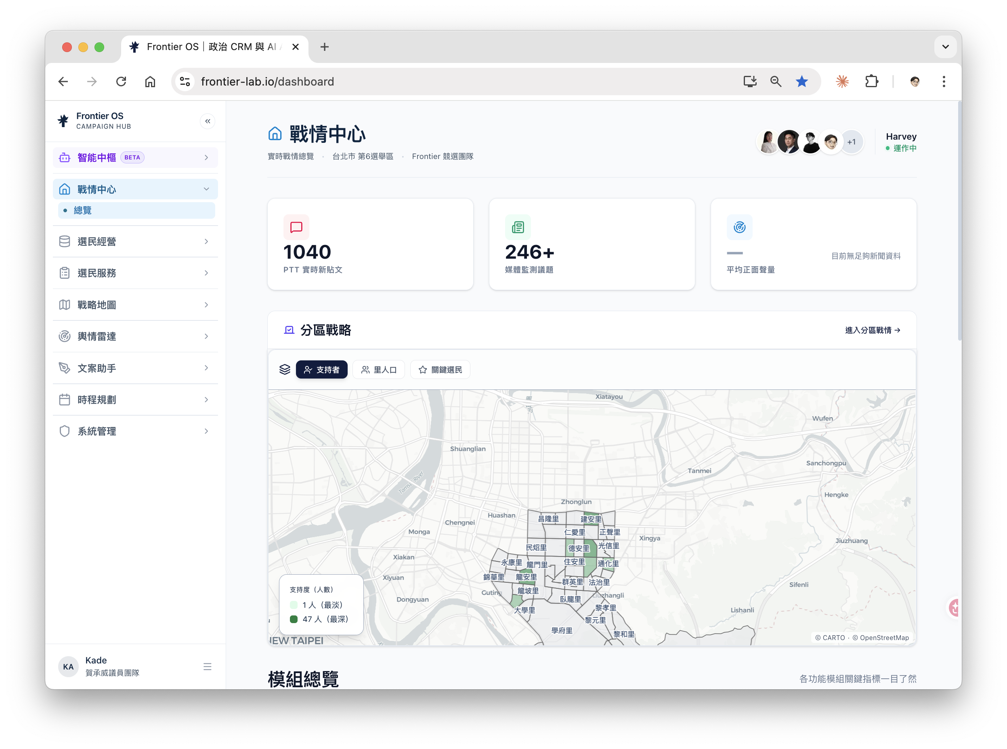The image size is (1007, 749).
Task: Select the 總覽 submenu item
Action: [x=136, y=210]
